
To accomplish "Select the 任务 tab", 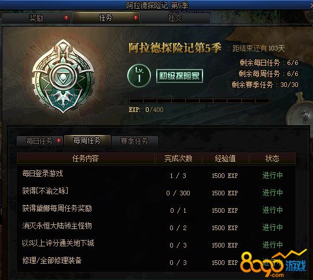I will pos(106,17).
